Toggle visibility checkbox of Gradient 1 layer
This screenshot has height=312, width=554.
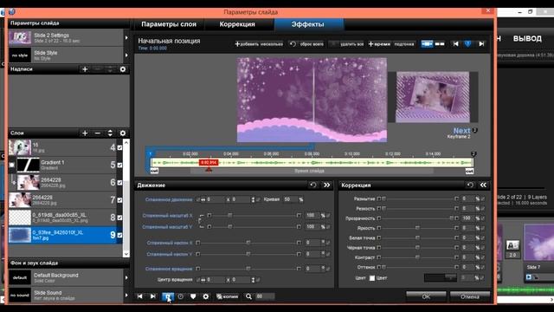[119, 166]
